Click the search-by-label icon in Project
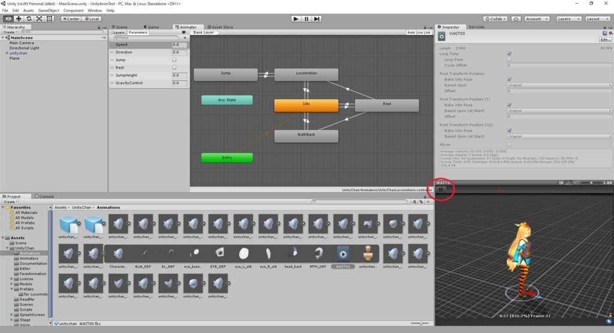614x333 pixels. point(422,202)
